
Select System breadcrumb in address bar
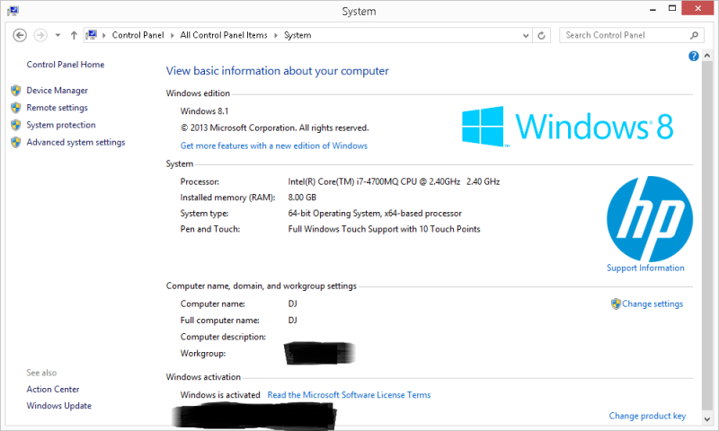297,35
